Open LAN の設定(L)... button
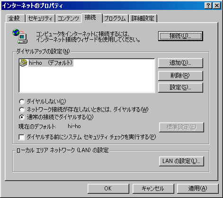 tap(181, 161)
